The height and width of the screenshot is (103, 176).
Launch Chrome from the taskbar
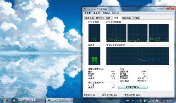pos(14,101)
